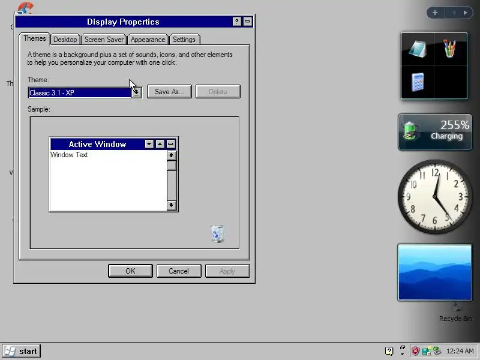
Task: Click the network computers tray icon
Action: [x=427, y=351]
